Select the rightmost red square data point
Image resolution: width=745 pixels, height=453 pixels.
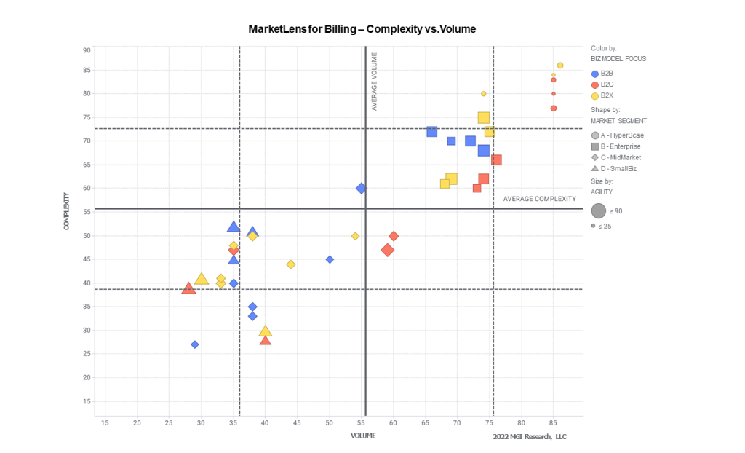pos(496,160)
